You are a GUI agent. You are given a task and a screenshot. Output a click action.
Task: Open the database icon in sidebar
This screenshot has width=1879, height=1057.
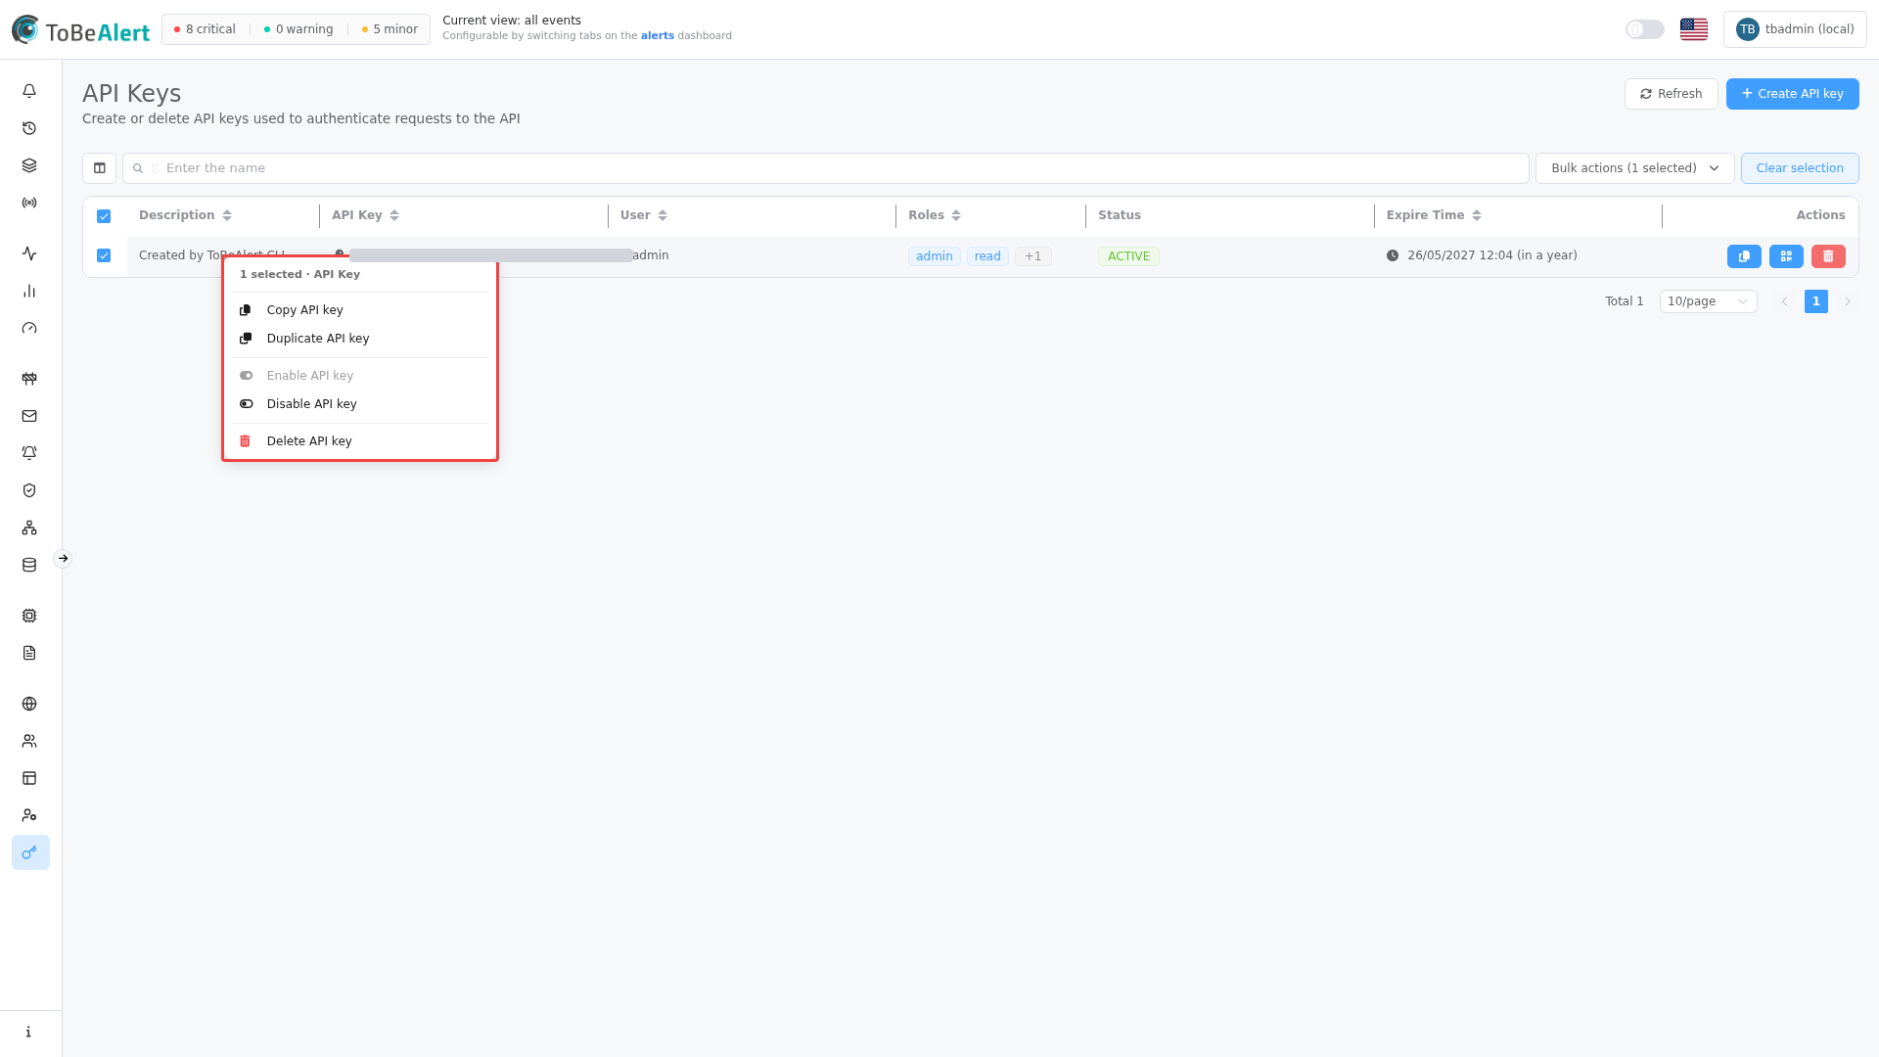29,565
